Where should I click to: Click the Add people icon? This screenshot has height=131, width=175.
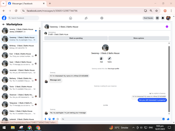coord(101,58)
